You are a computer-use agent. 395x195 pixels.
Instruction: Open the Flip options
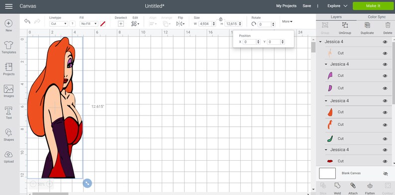[181, 24]
